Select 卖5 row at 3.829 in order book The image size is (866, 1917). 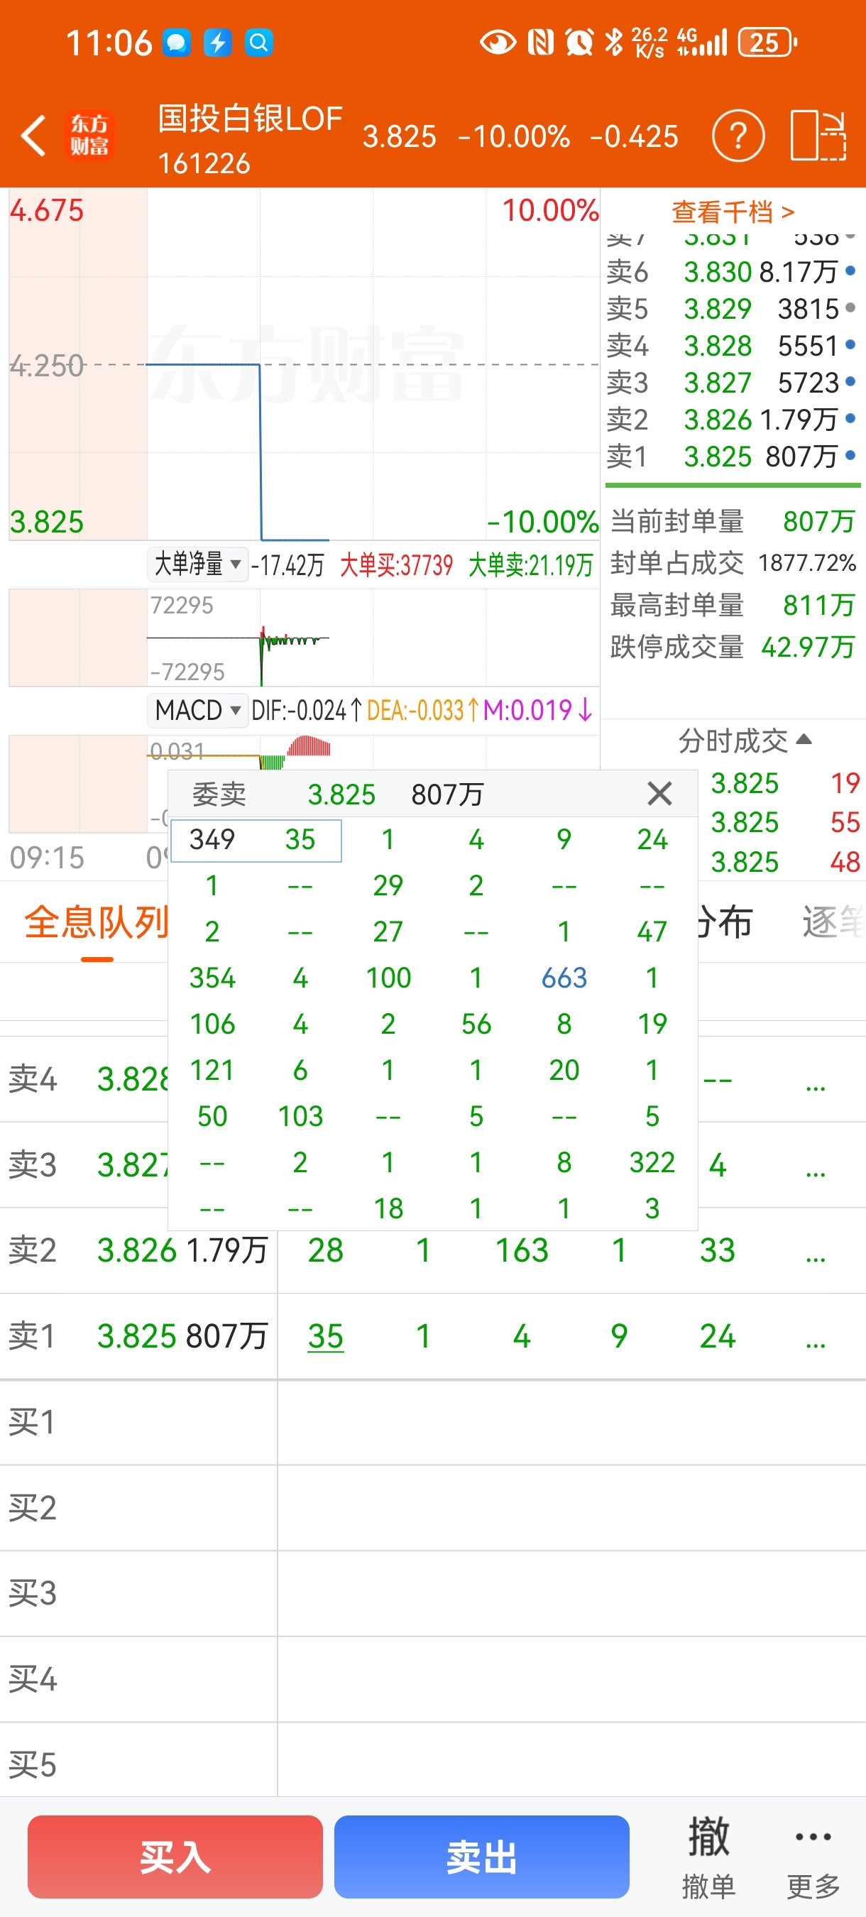[732, 308]
